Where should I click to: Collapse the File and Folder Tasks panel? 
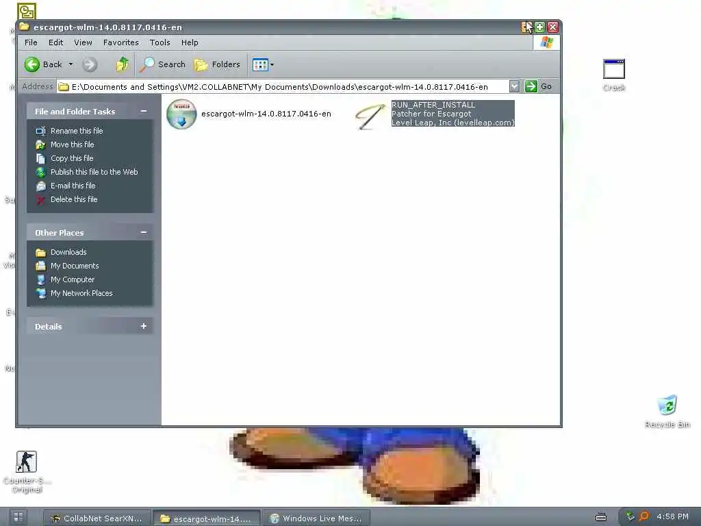(x=144, y=111)
